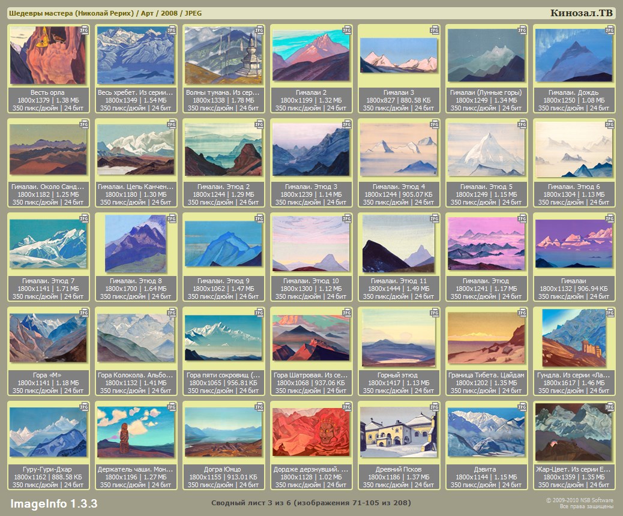Click the title «Гималаи. Цепь Канчен…»

(x=136, y=187)
